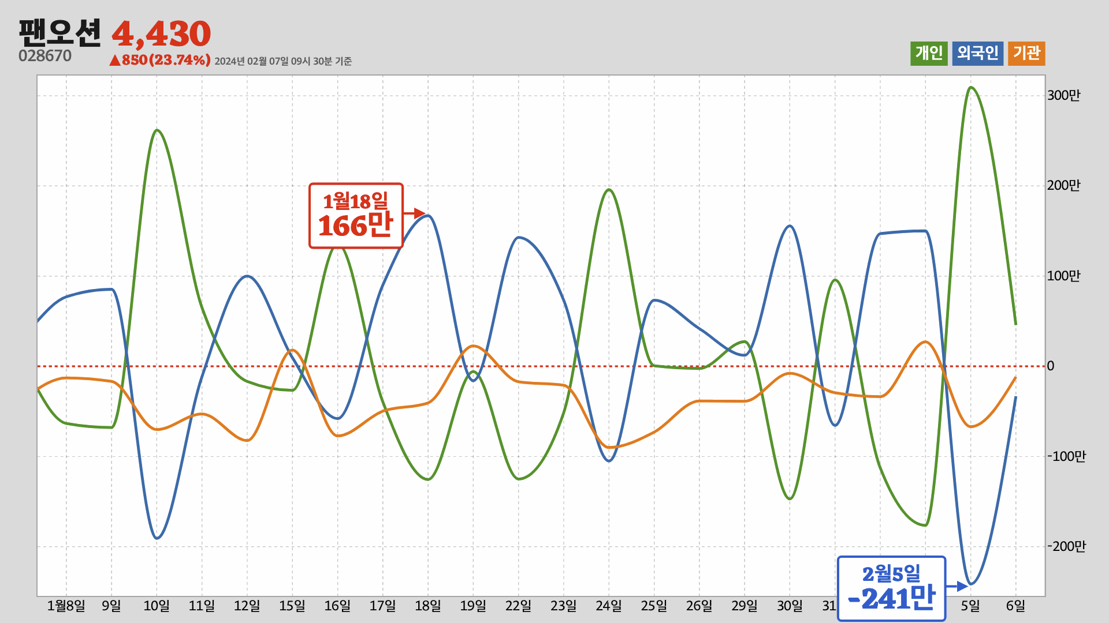Click the 29일 x-axis date label
Screen dimensions: 1109x623
[x=745, y=606]
